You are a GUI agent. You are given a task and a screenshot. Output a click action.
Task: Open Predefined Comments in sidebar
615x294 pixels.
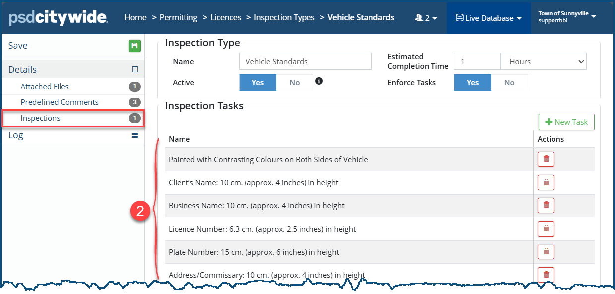coord(60,102)
